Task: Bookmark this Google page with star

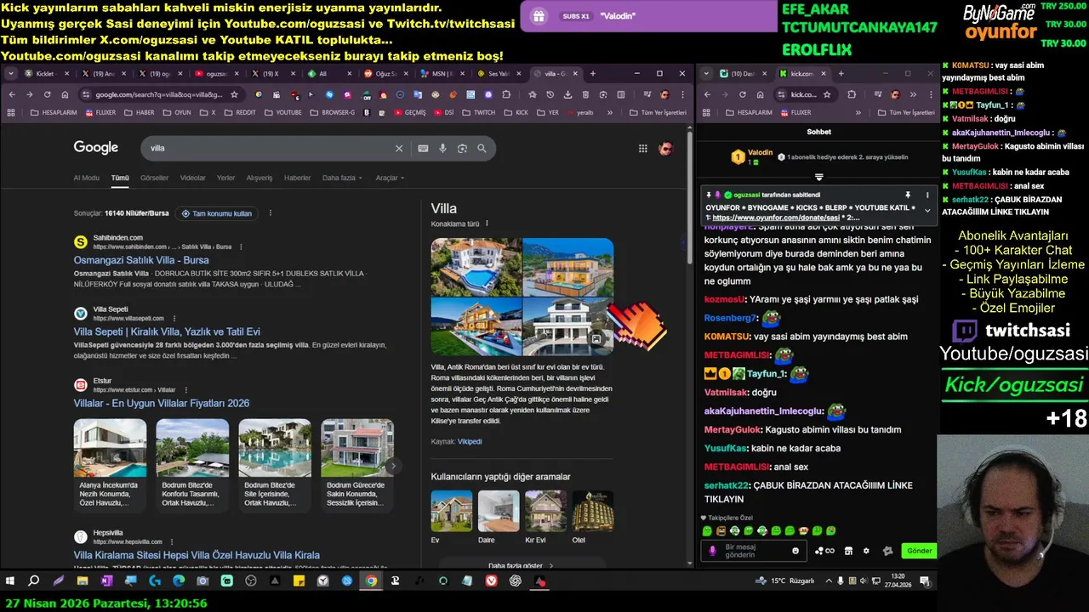Action: 234,94
